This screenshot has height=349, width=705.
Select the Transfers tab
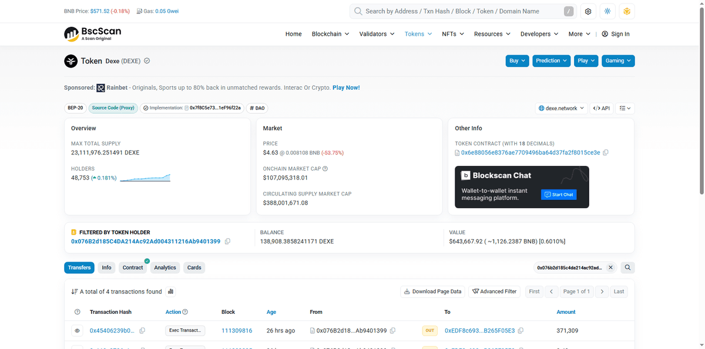click(79, 267)
